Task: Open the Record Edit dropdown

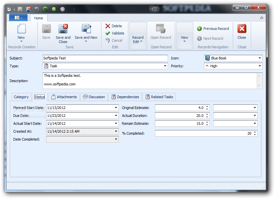Action: [138, 35]
